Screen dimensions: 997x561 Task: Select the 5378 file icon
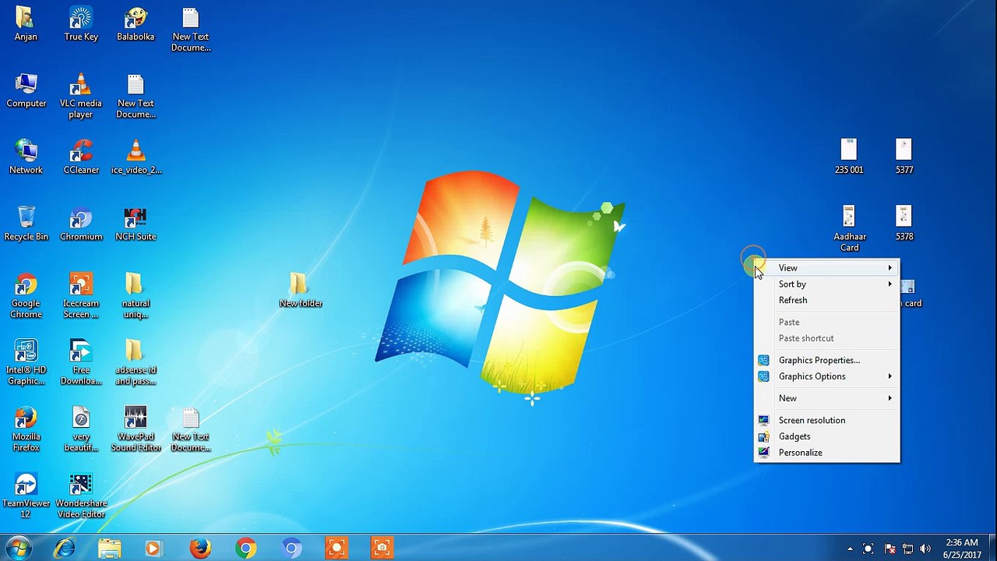tap(904, 224)
